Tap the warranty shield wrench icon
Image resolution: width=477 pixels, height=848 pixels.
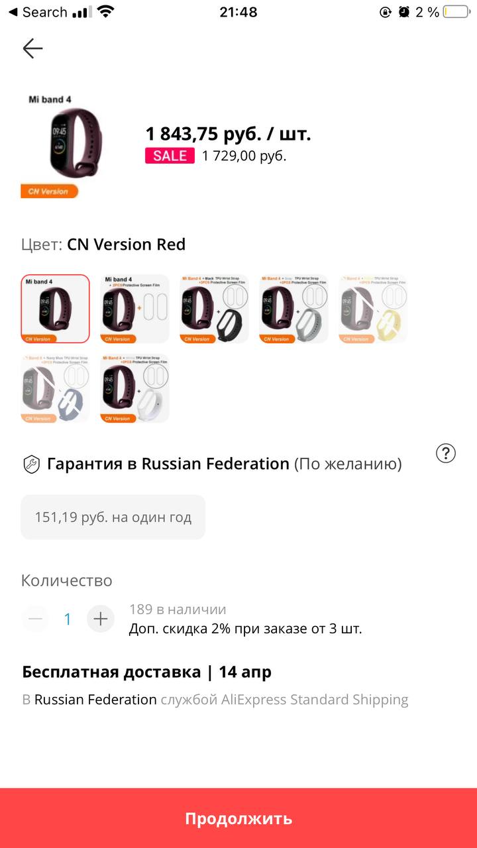pyautogui.click(x=31, y=464)
